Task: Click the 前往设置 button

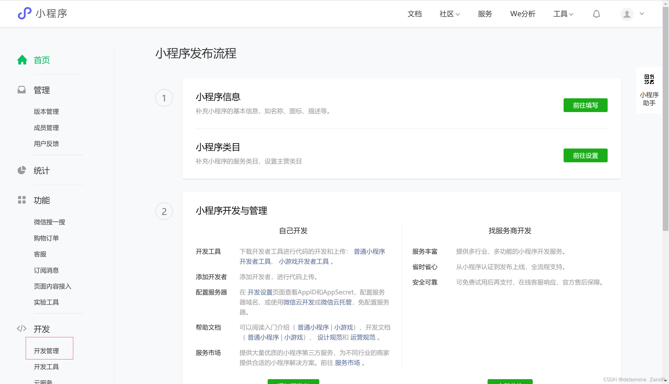Action: (x=585, y=155)
